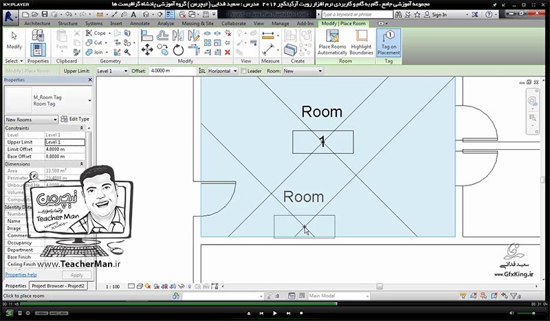Select the Offset tool in Modify panel
This screenshot has height=321, width=550.
tap(162, 35)
